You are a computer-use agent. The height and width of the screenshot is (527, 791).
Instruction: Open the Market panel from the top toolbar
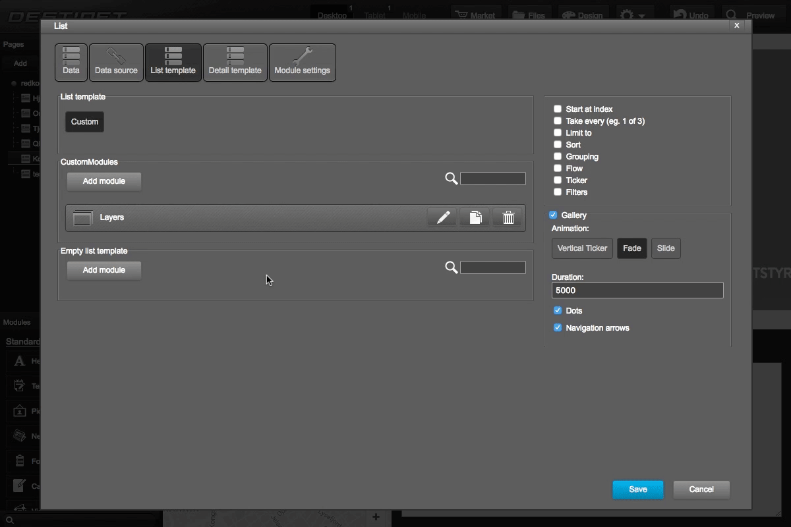475,13
